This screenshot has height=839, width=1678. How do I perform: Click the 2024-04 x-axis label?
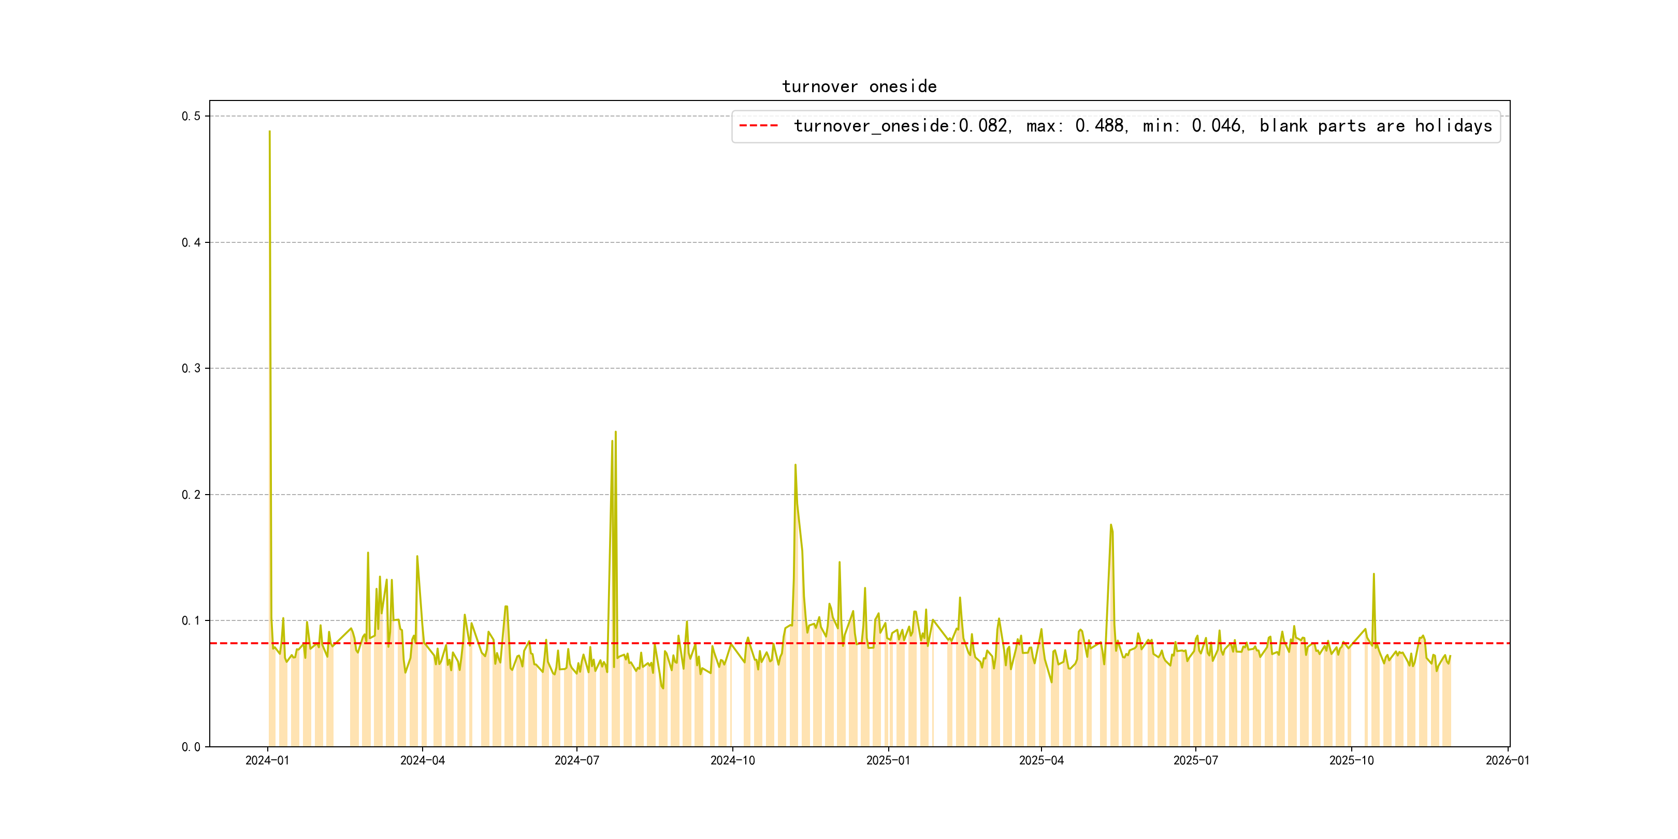click(x=422, y=760)
